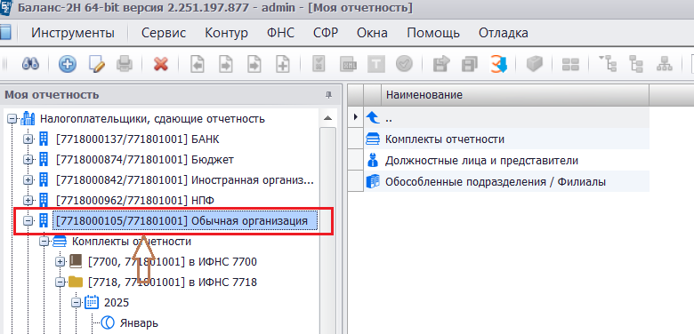The image size is (694, 334).
Task: Collapse the 2025 year node
Action: (x=77, y=303)
